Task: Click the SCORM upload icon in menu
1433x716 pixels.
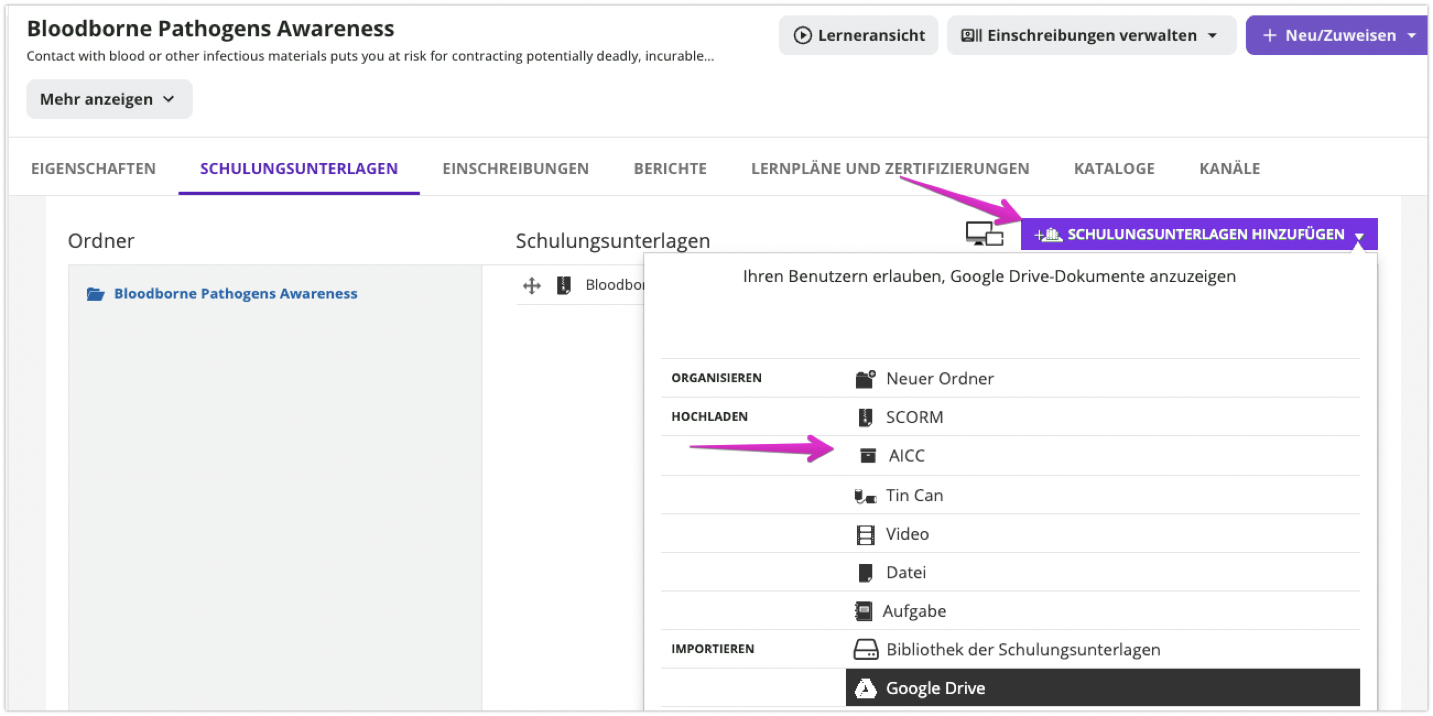Action: (x=865, y=417)
